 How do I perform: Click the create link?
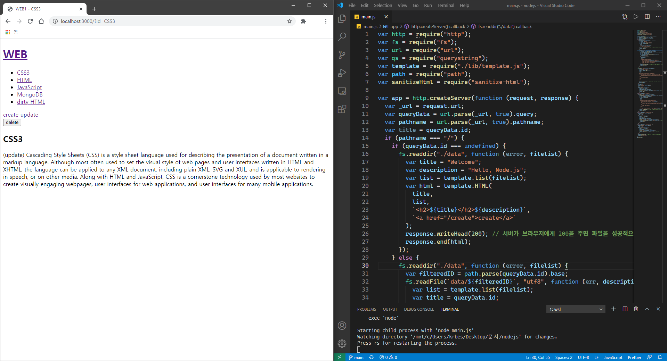pyautogui.click(x=11, y=115)
